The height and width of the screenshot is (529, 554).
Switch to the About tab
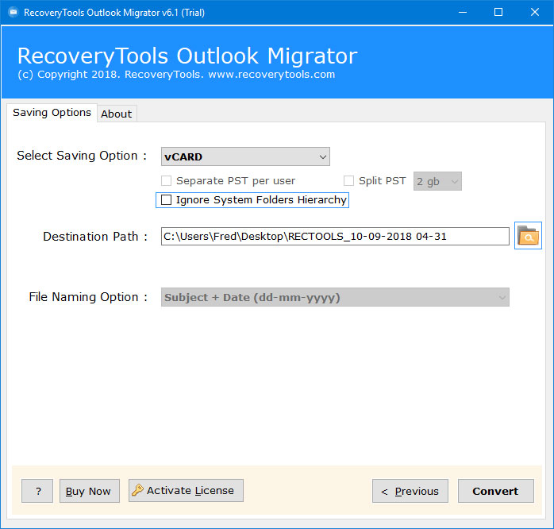(x=116, y=114)
